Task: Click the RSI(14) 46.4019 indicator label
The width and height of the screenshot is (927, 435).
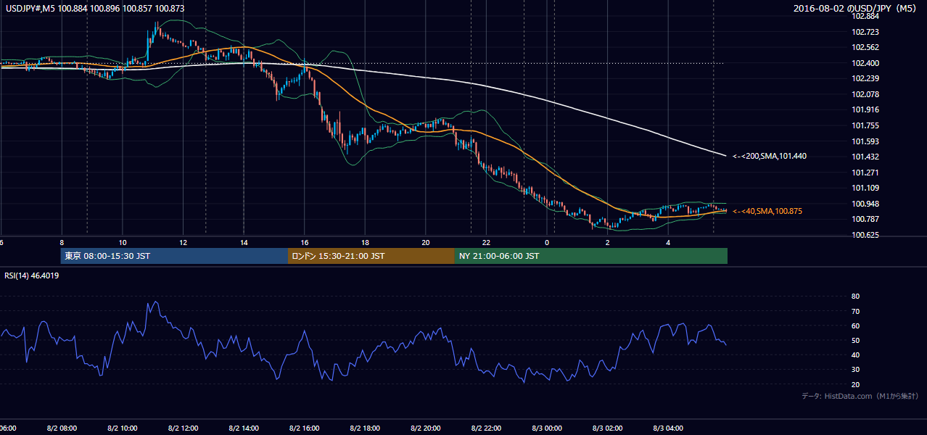Action: (x=32, y=275)
